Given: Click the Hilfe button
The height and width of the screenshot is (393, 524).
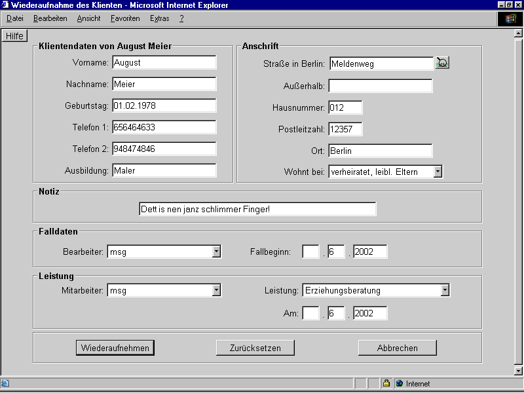Looking at the screenshot, I should [x=14, y=36].
